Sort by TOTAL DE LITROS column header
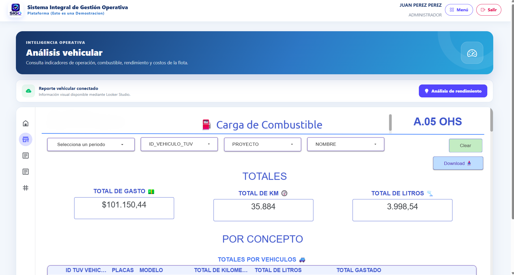This screenshot has height=275, width=514. point(278,270)
